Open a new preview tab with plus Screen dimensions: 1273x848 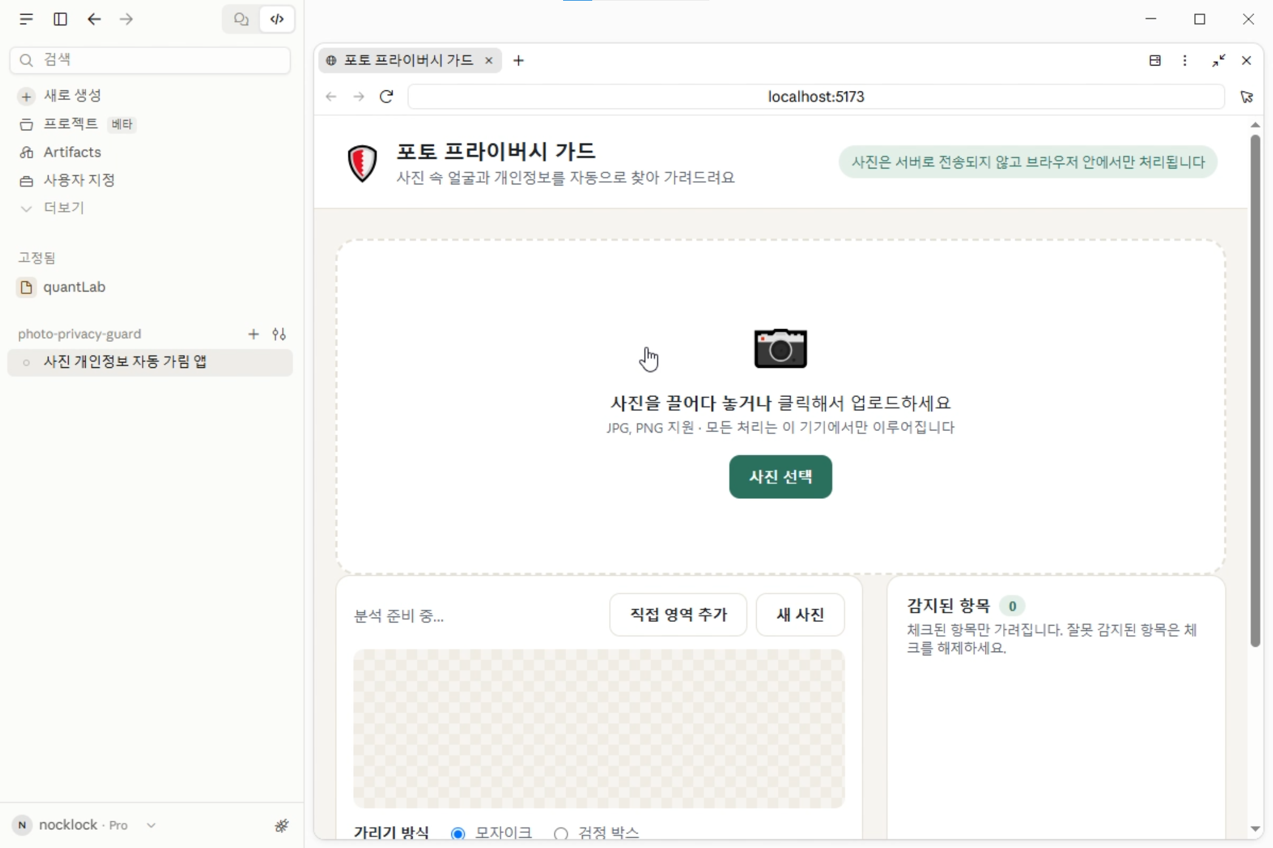[518, 60]
